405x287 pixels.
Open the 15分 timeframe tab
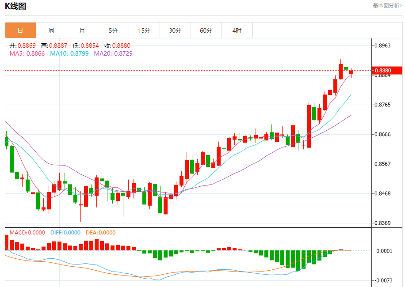click(145, 30)
